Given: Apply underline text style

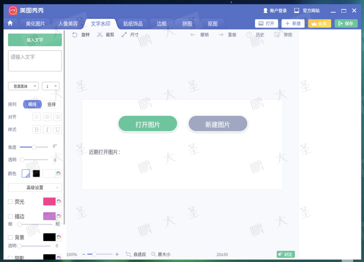Looking at the screenshot, I should coord(58,129).
